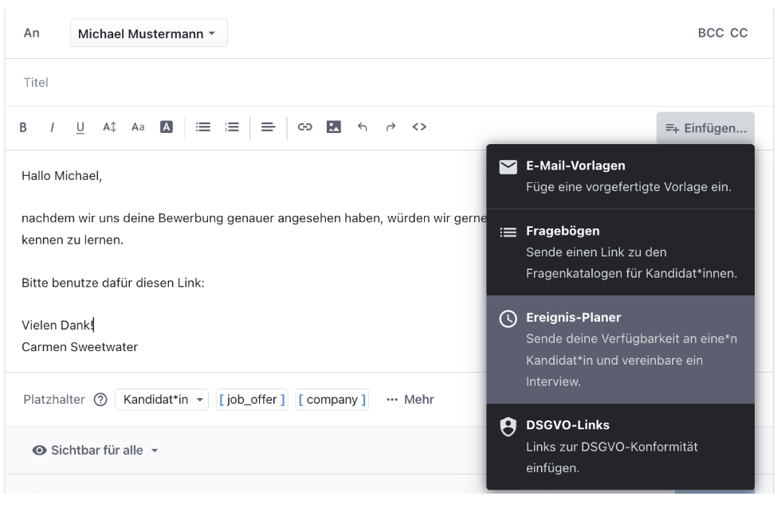Screen dimensions: 781x508
Task: Insert an image into the email body
Action: click(334, 127)
